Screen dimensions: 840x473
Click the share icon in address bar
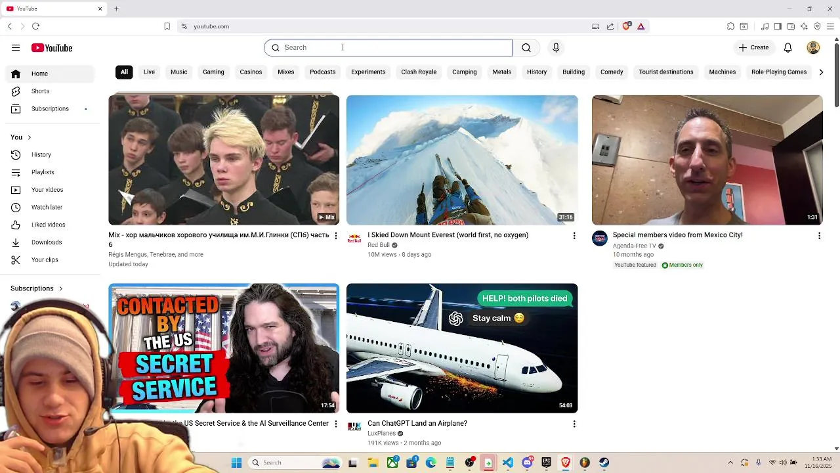tap(610, 26)
